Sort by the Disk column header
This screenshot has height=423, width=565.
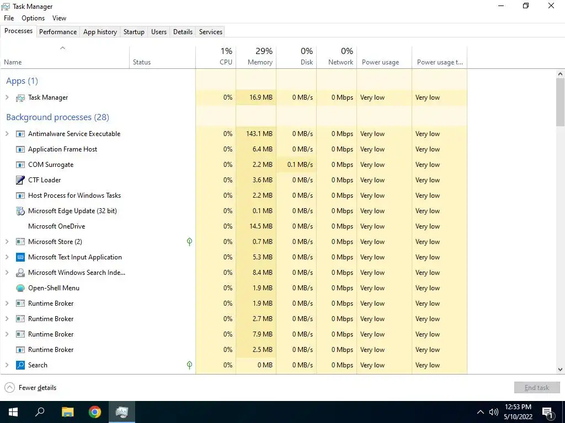tap(296, 57)
